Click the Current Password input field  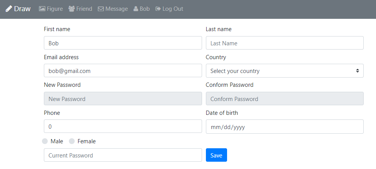(123, 155)
